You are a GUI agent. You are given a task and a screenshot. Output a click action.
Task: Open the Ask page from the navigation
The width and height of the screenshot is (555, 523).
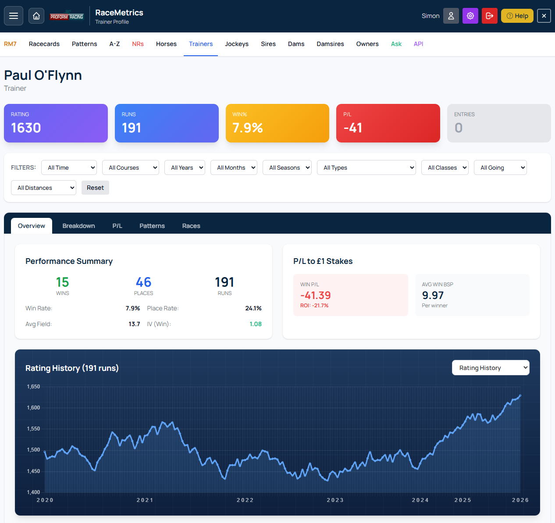point(396,44)
